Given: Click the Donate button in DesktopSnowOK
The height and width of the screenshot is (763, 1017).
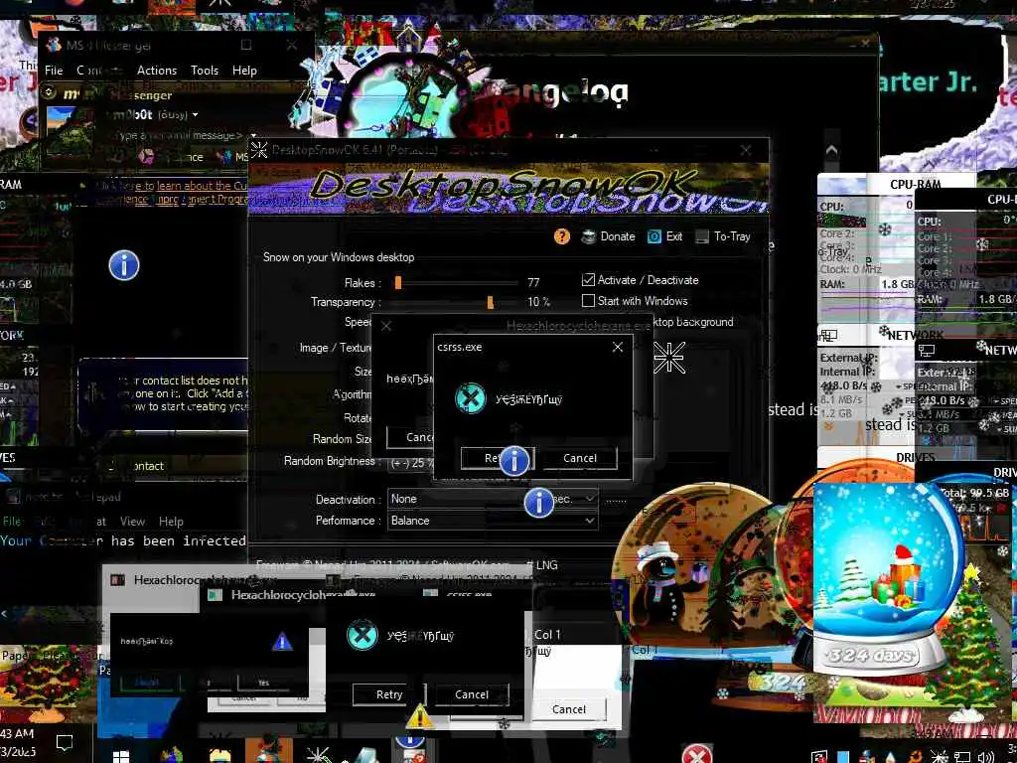Looking at the screenshot, I should coord(608,236).
